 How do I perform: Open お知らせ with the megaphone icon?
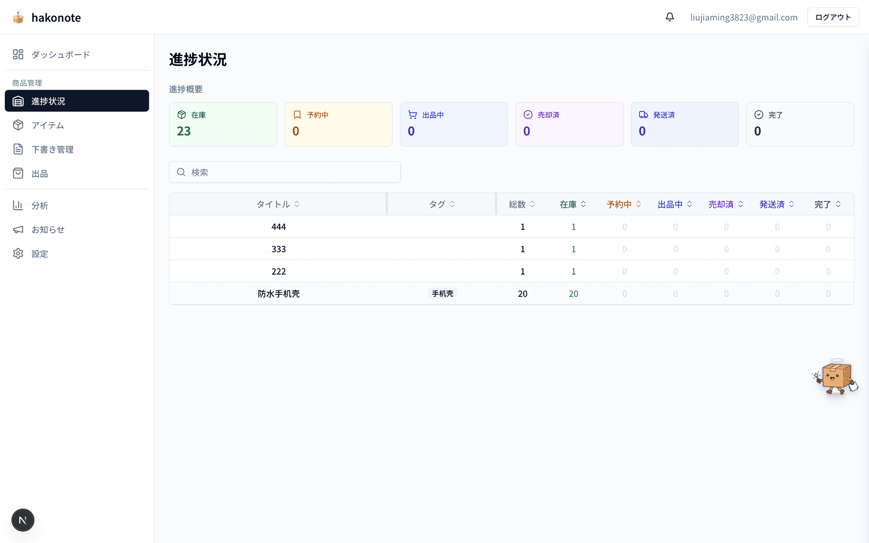coord(18,229)
